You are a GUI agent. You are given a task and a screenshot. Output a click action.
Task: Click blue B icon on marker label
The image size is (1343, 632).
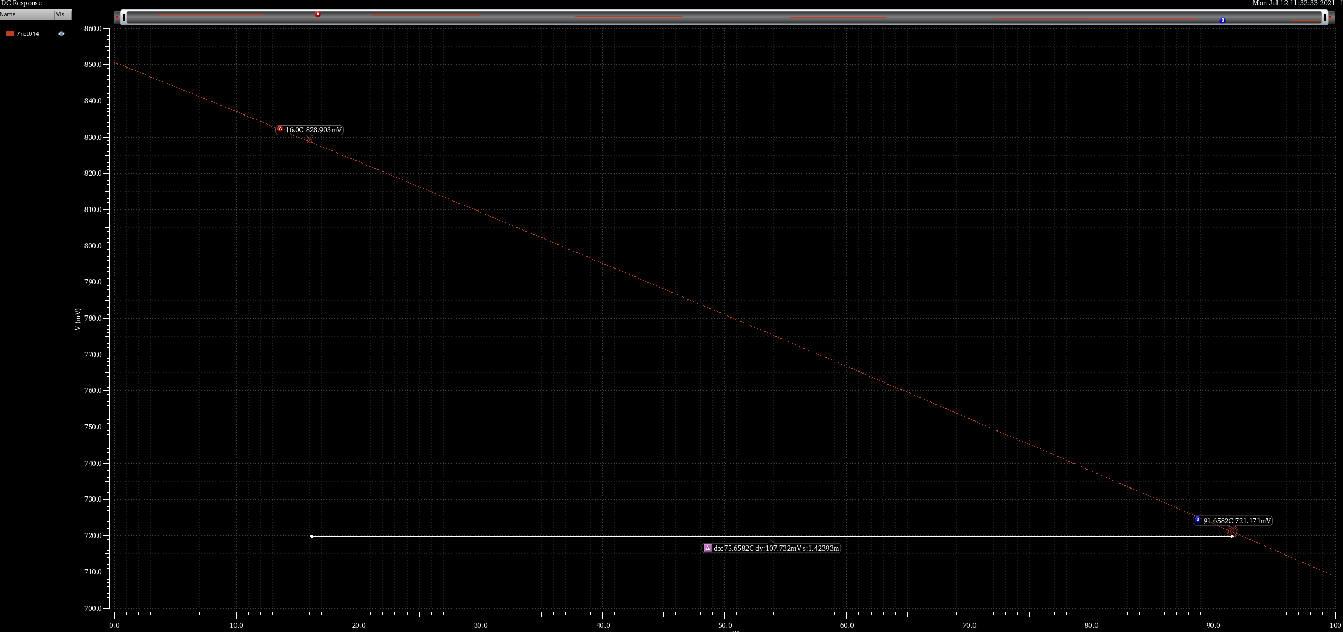coord(1197,520)
